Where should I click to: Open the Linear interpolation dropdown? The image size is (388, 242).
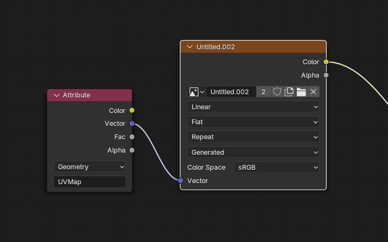[x=253, y=107]
